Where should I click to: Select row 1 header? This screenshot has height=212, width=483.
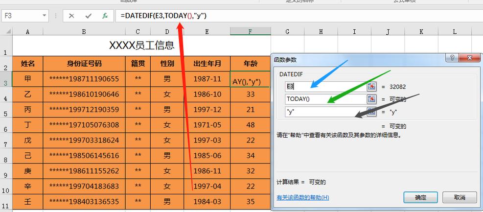6,46
